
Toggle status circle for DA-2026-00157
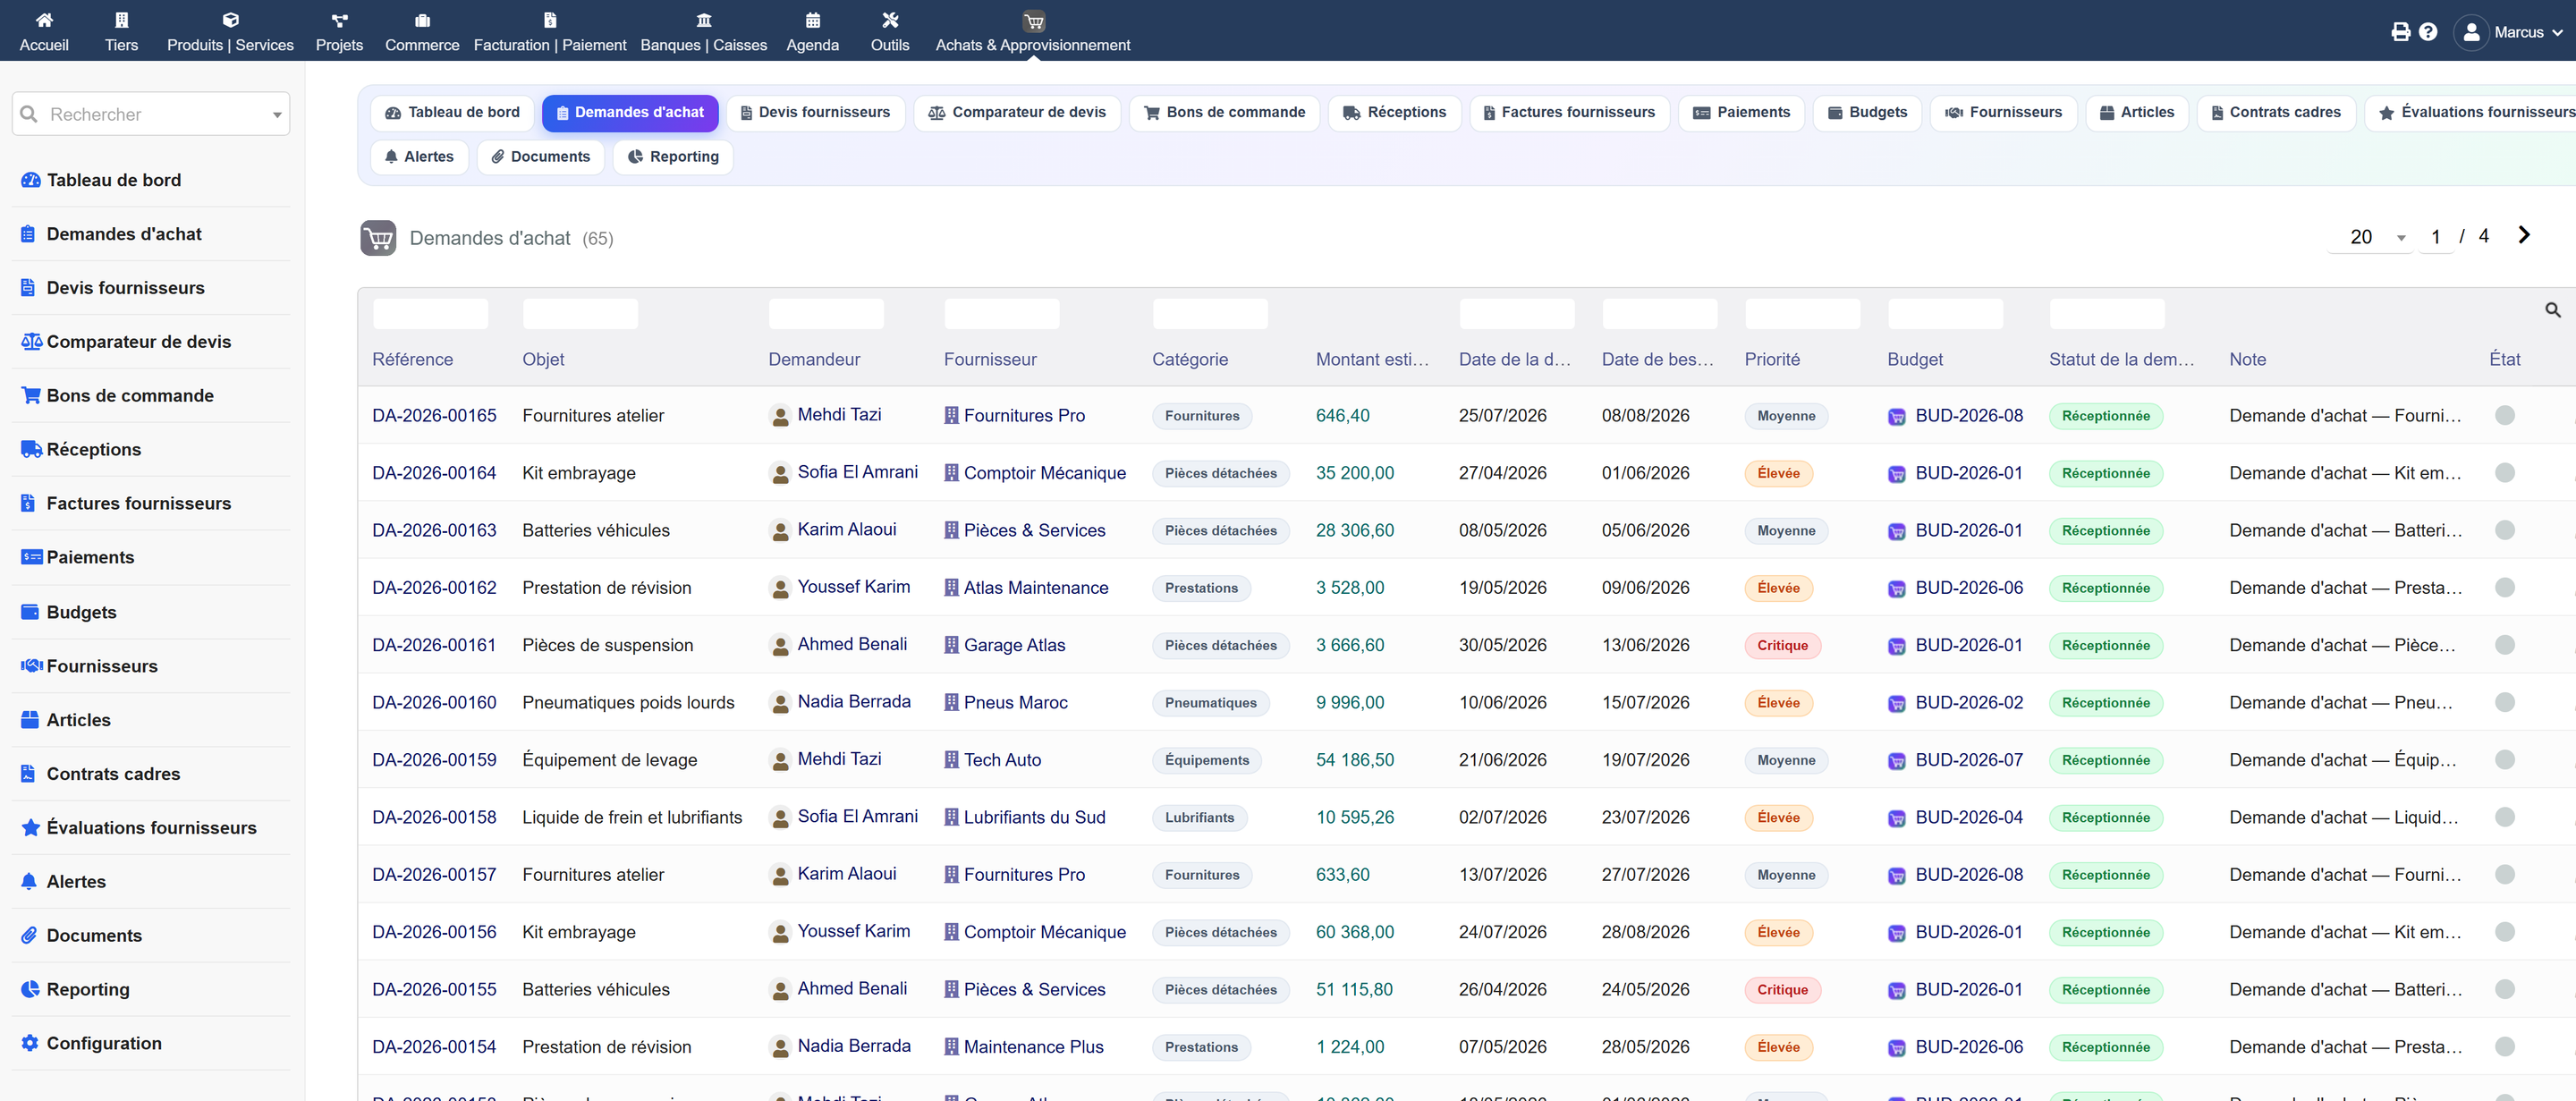(x=2504, y=875)
